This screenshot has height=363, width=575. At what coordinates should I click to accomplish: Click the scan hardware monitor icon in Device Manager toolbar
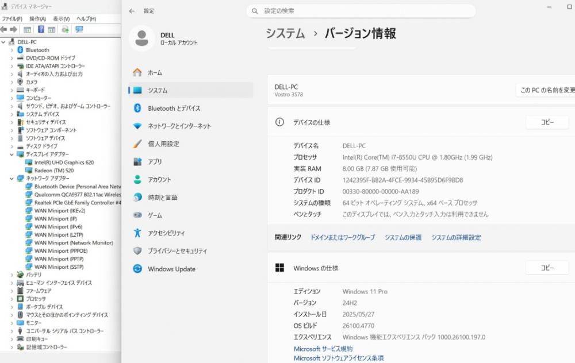click(79, 29)
